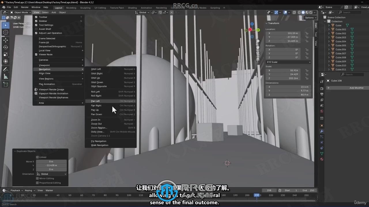This screenshot has width=369, height=207.
Task: Open the Tool properties tab
Action: [x=322, y=82]
